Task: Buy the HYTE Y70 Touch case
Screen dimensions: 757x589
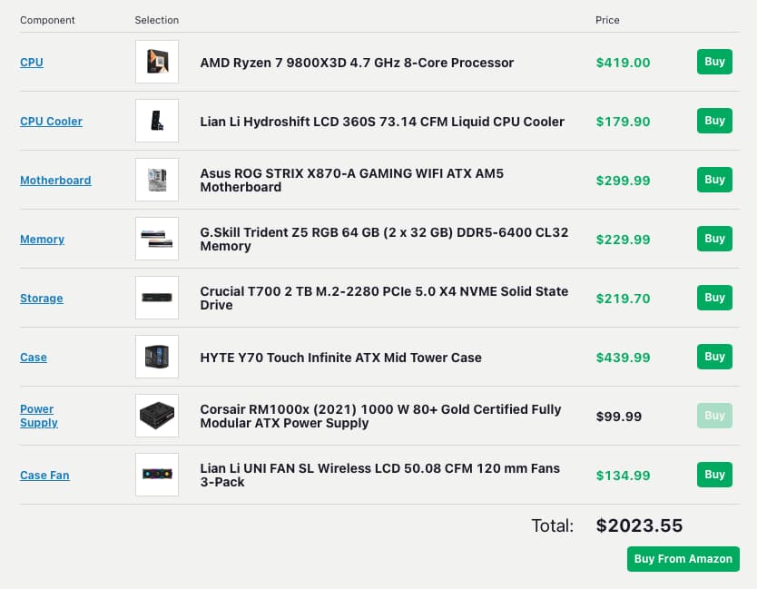Action: (714, 357)
